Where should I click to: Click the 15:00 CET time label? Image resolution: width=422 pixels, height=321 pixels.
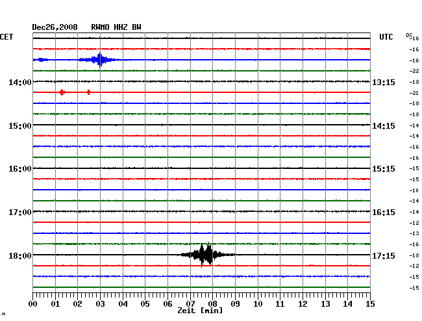coord(20,126)
